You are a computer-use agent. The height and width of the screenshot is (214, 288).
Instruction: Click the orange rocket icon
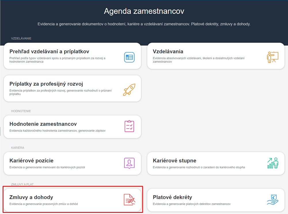129,90
